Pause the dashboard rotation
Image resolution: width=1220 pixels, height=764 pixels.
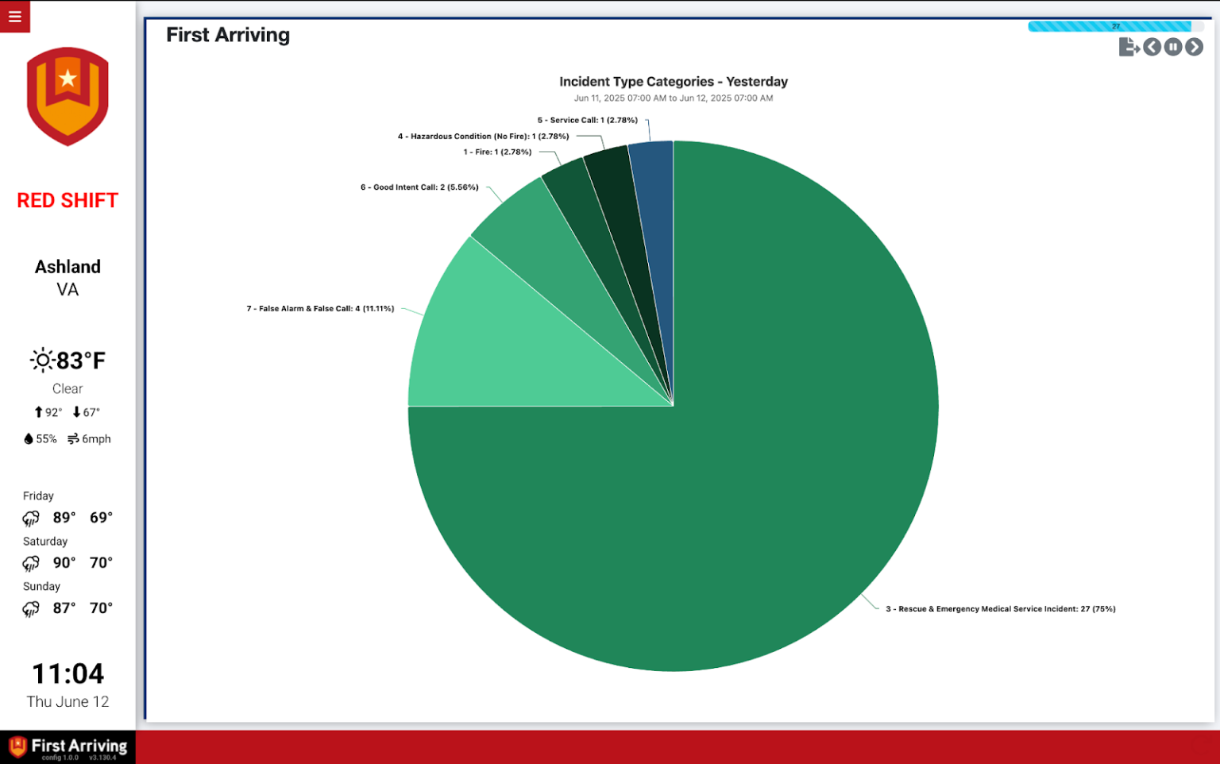point(1173,47)
